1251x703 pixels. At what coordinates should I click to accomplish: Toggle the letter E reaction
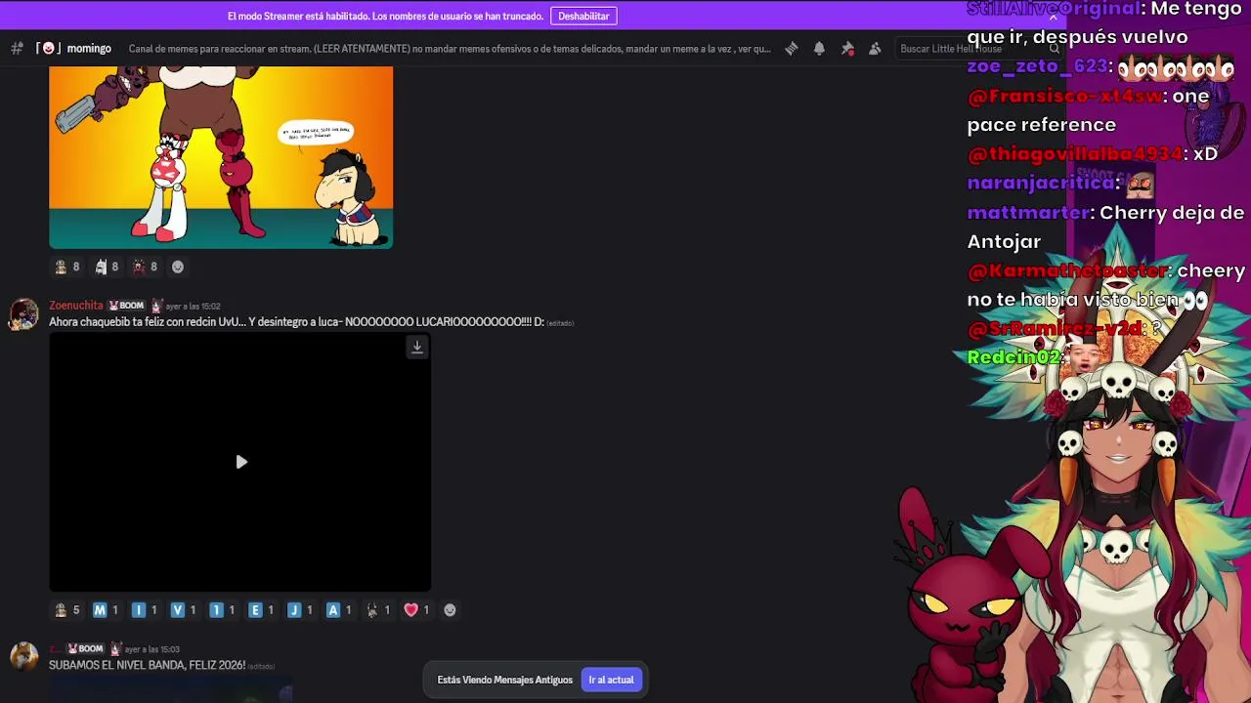[x=262, y=610]
